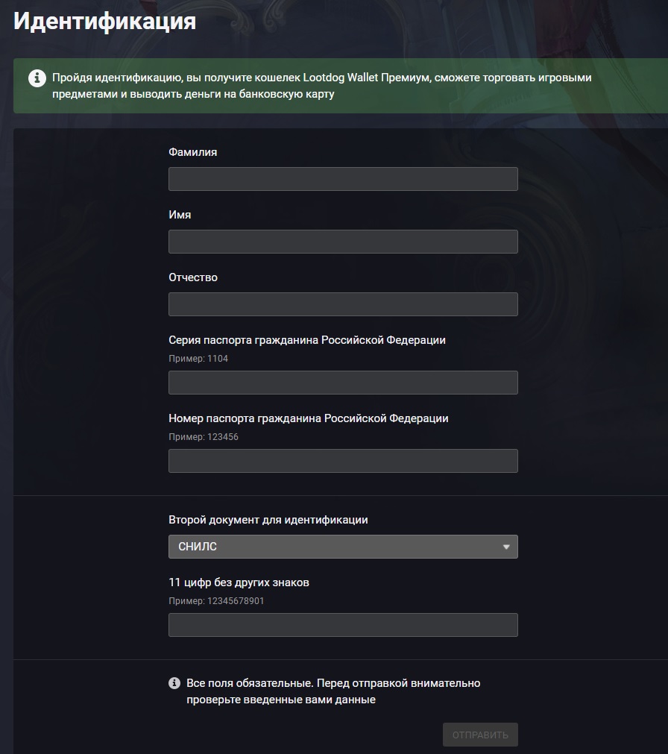
Task: Click the Все поля обязательные notice text
Action: pos(333,691)
